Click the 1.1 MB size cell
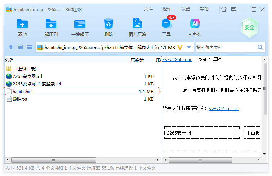 (146, 92)
